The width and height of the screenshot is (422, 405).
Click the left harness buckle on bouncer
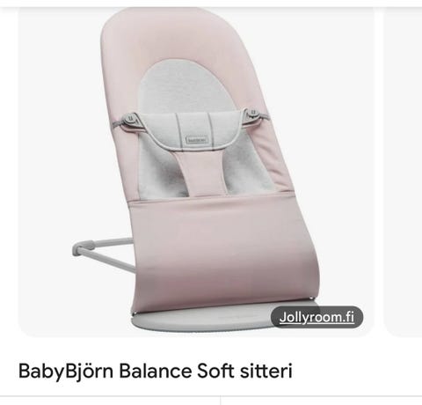coord(130,119)
